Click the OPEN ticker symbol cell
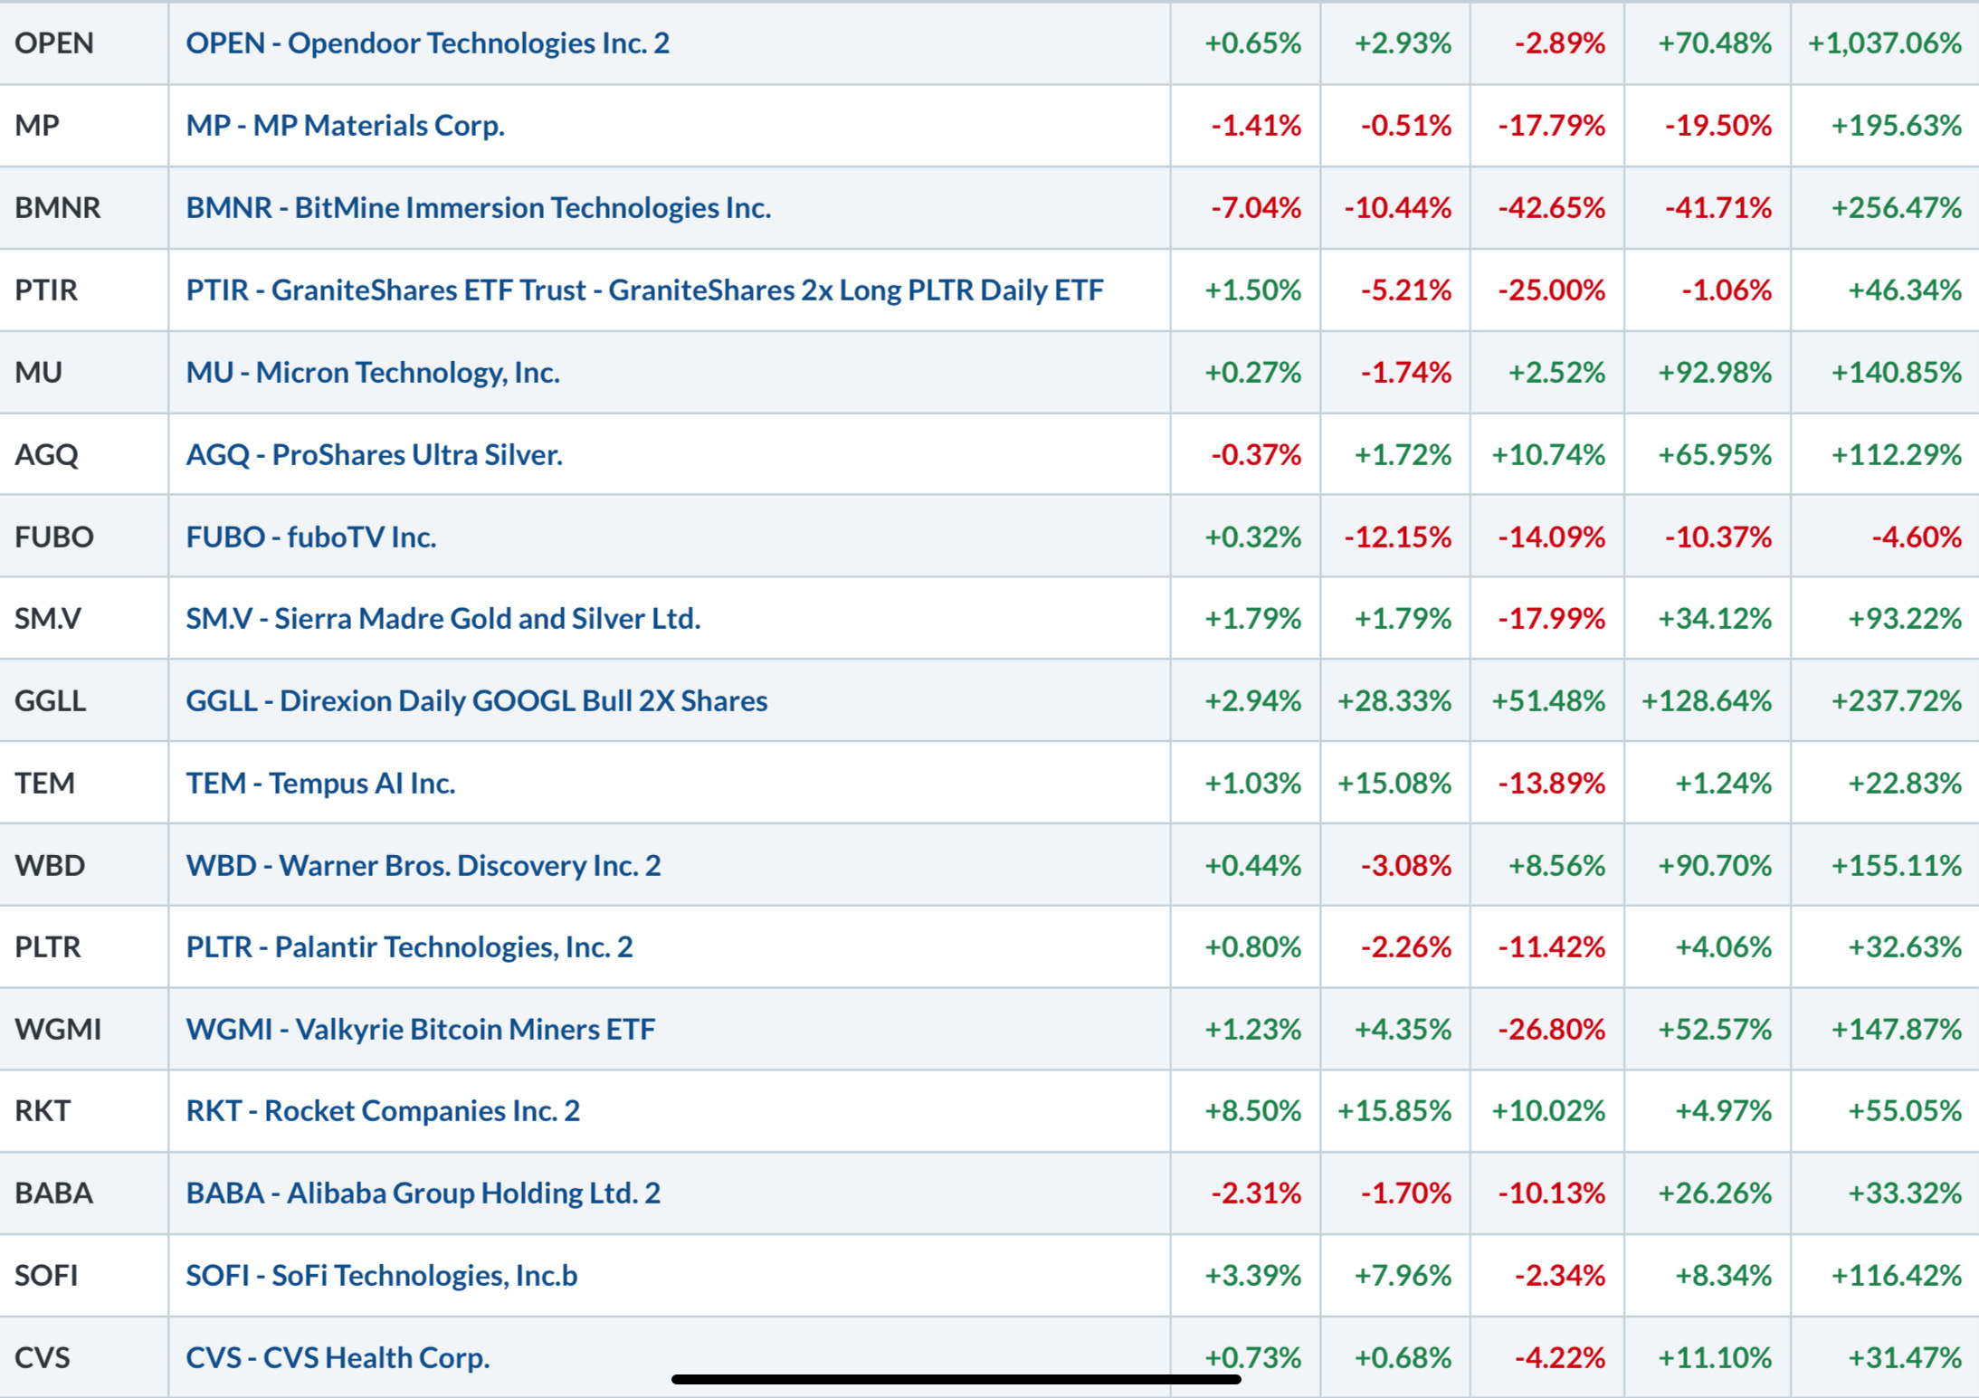This screenshot has width=1979, height=1398. coord(54,43)
